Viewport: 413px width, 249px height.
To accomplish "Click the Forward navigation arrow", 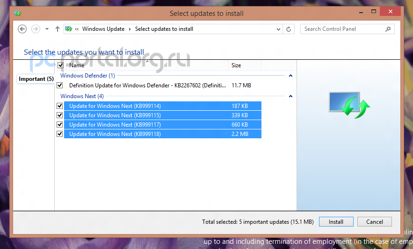I will pos(36,29).
